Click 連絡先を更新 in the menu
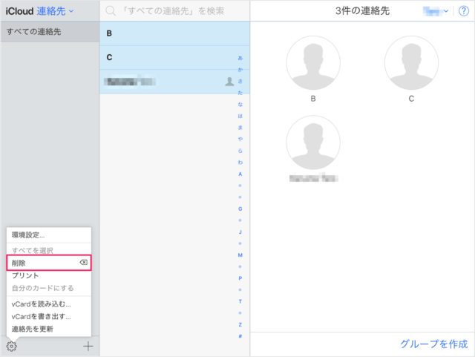 [33, 328]
